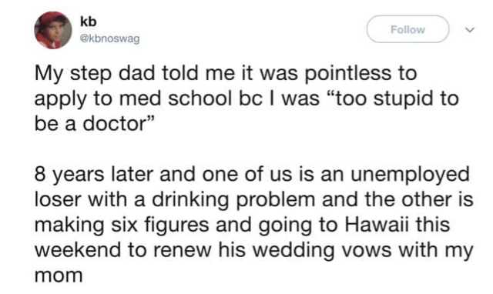Expand the chevron menu beside Follow

point(470,30)
